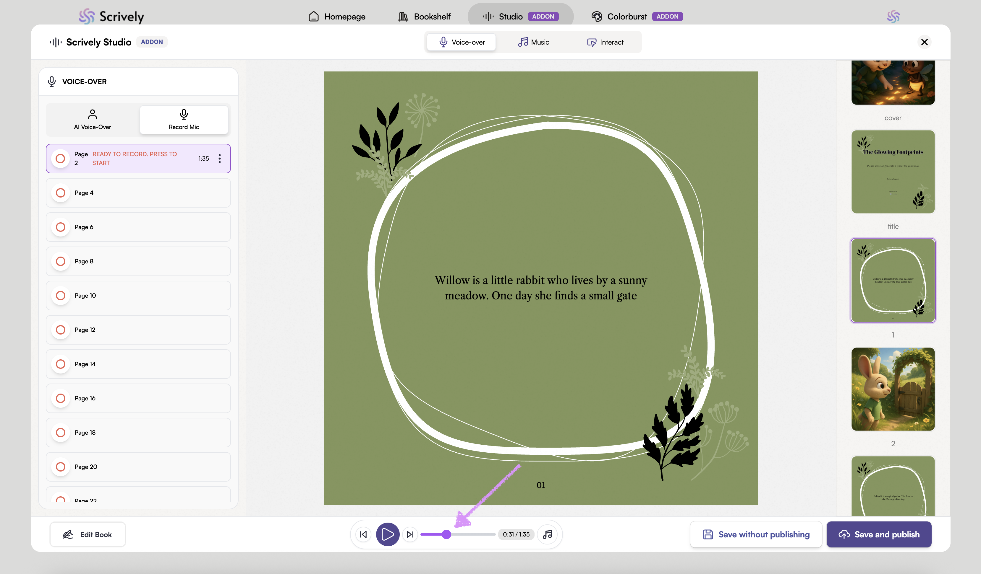Click the music note icon beside the timer

point(547,534)
